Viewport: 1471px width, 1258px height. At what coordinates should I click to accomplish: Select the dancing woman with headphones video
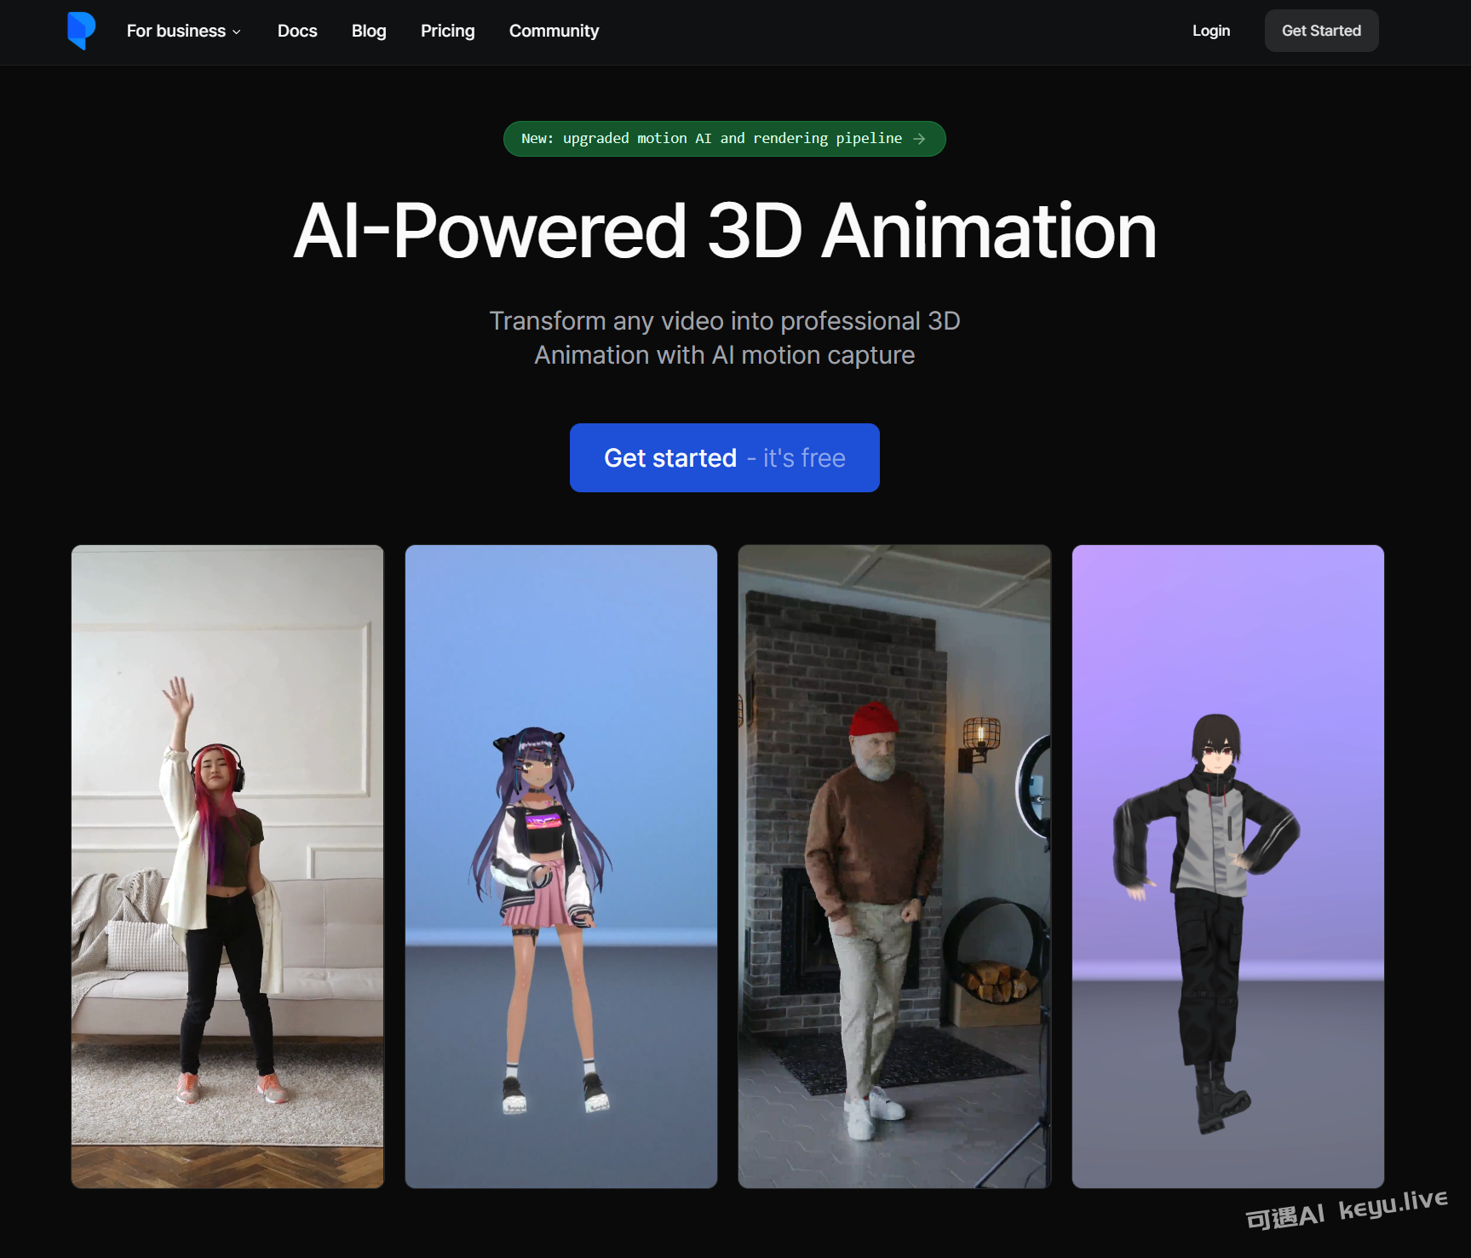(x=227, y=866)
